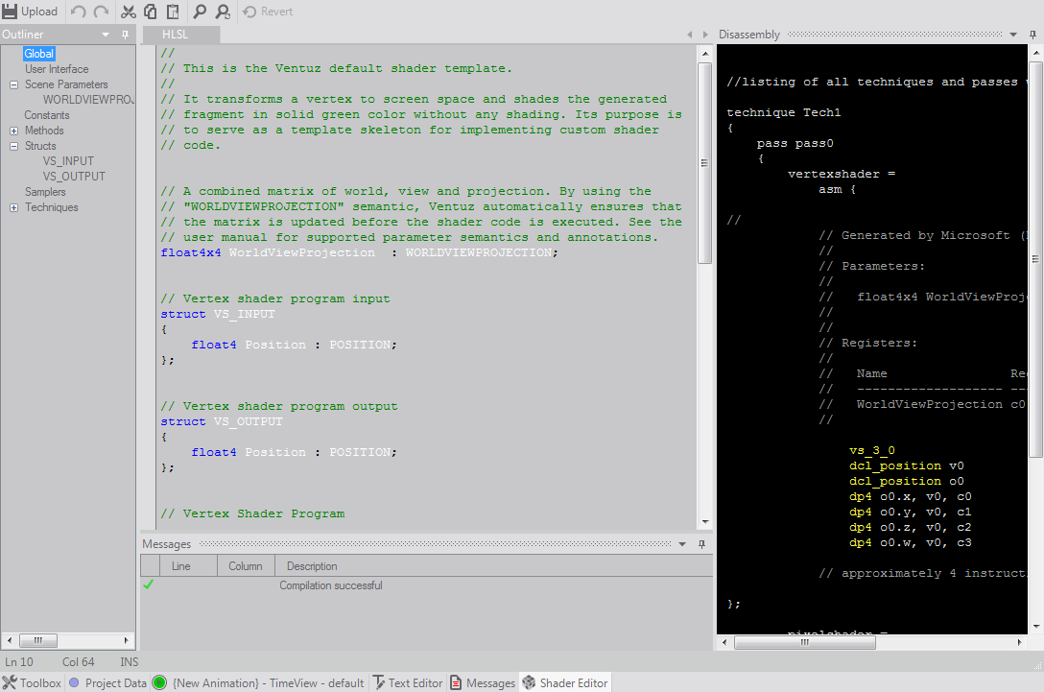Cut selection with the scissors icon

tap(128, 12)
